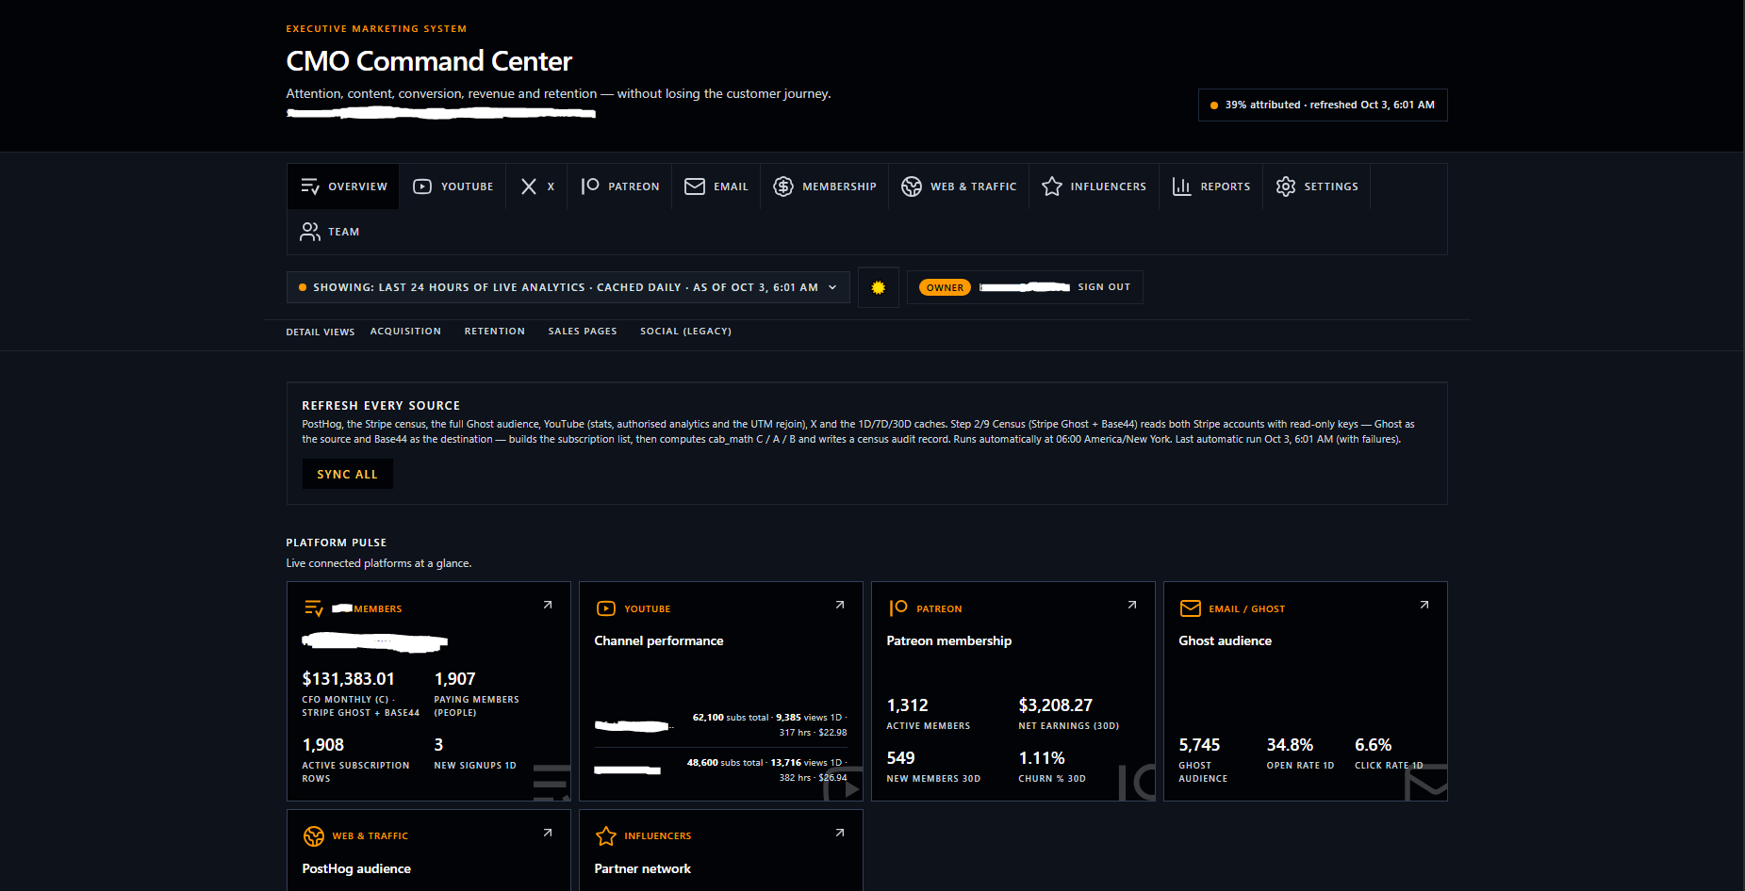Screen dimensions: 1745x891
Task: Click the globe icon on PostHog audience card
Action: (x=314, y=835)
